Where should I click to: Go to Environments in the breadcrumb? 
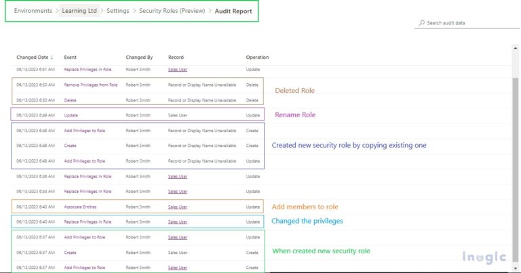pyautogui.click(x=33, y=12)
